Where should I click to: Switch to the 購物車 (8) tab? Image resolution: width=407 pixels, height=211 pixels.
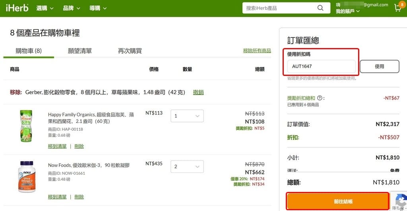(x=29, y=51)
